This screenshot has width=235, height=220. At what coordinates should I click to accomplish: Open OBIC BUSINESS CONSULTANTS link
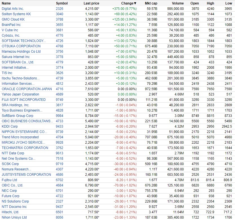click(x=27, y=121)
